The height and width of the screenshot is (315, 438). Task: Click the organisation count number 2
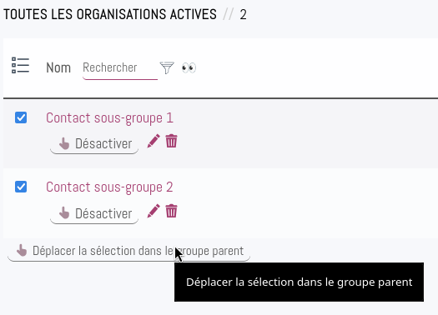[x=243, y=14]
